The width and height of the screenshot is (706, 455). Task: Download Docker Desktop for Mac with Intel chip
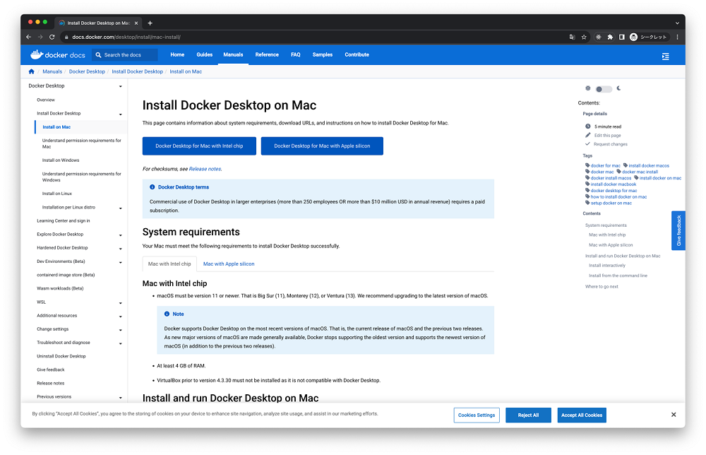coord(199,146)
